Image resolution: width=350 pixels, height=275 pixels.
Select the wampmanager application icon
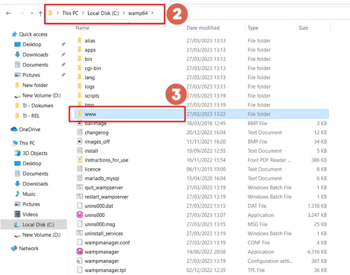coord(80,251)
